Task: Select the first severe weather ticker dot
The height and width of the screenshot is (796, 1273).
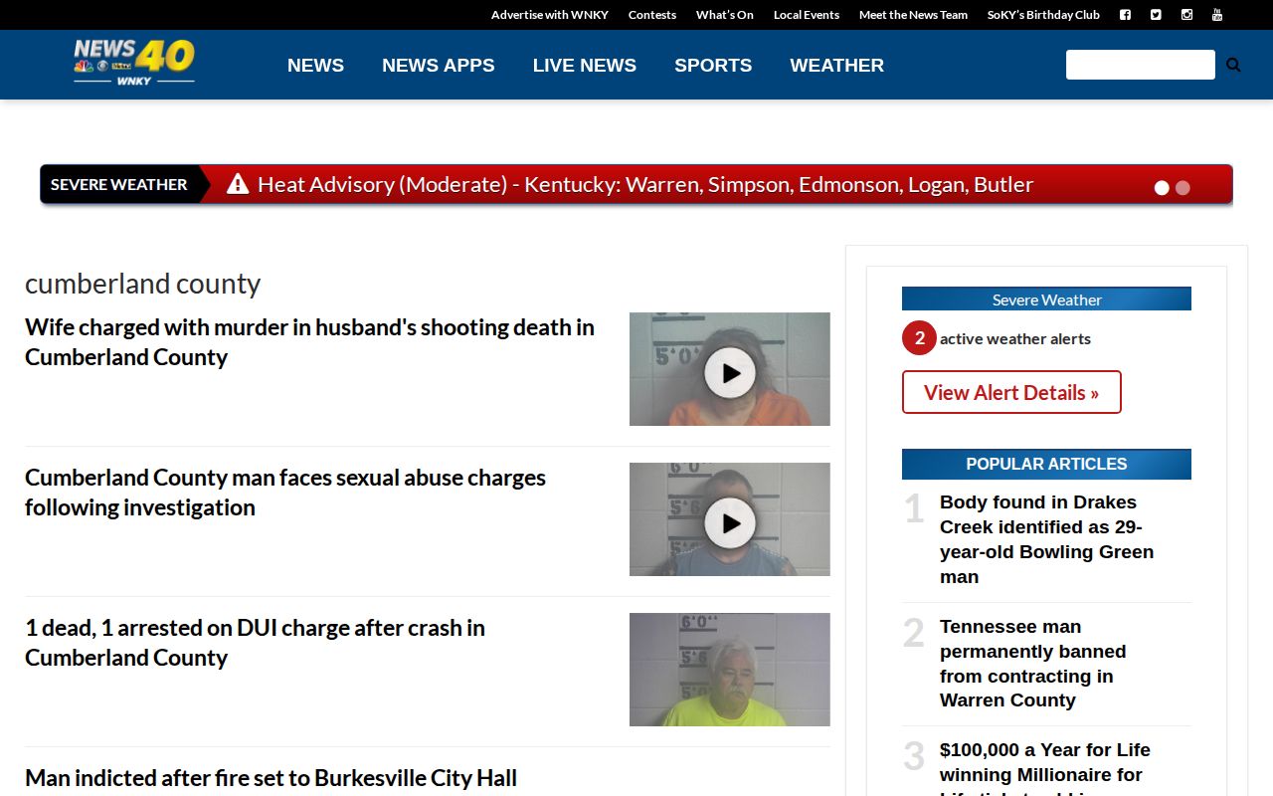Action: (1162, 187)
